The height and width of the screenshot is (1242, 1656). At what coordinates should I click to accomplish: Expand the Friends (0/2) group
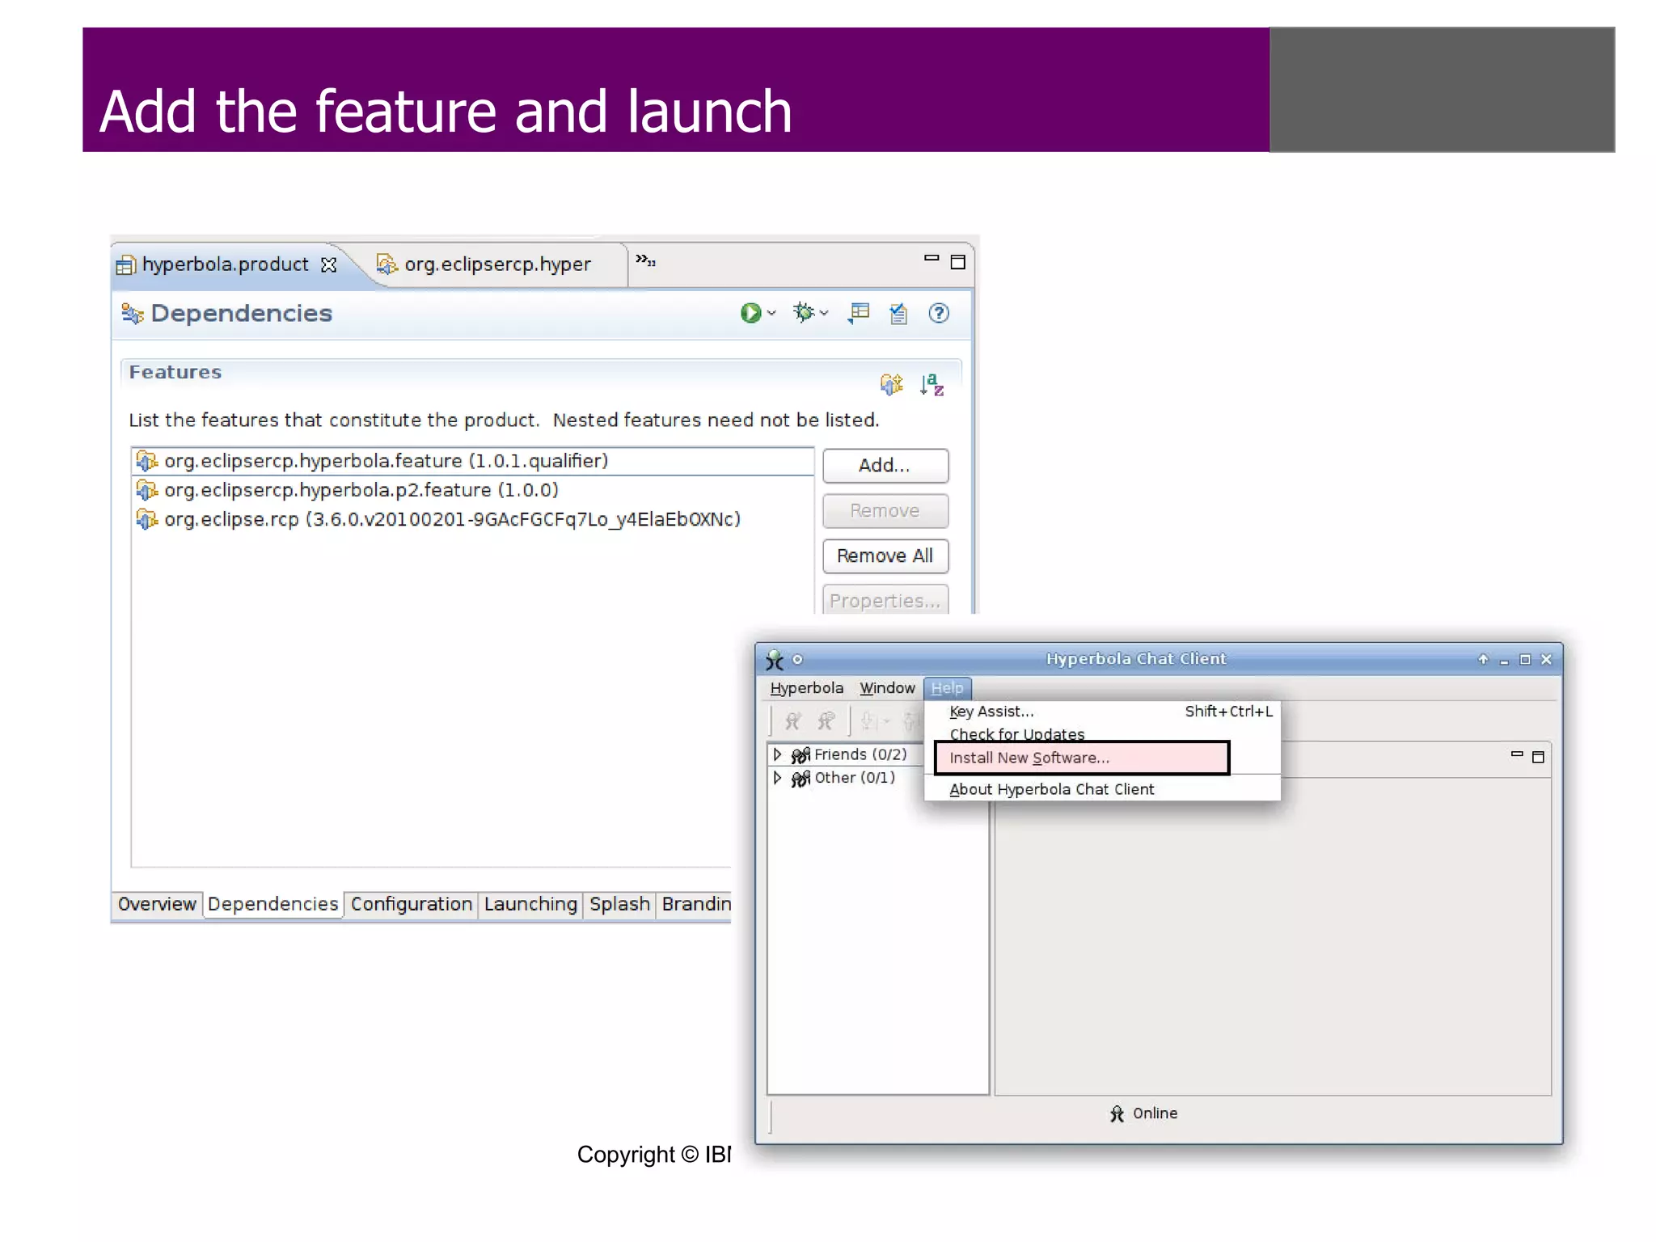778,754
